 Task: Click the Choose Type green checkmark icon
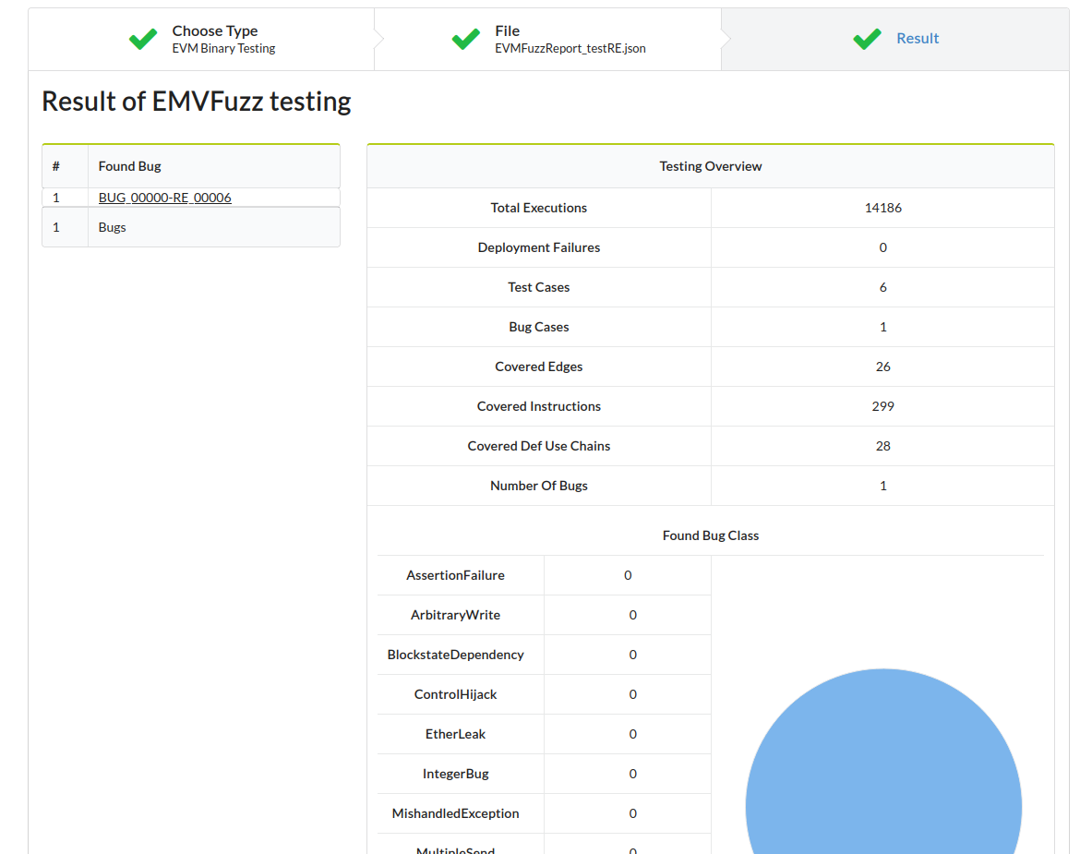tap(143, 39)
